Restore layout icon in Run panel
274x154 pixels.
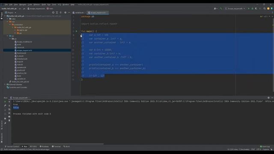coord(5,118)
